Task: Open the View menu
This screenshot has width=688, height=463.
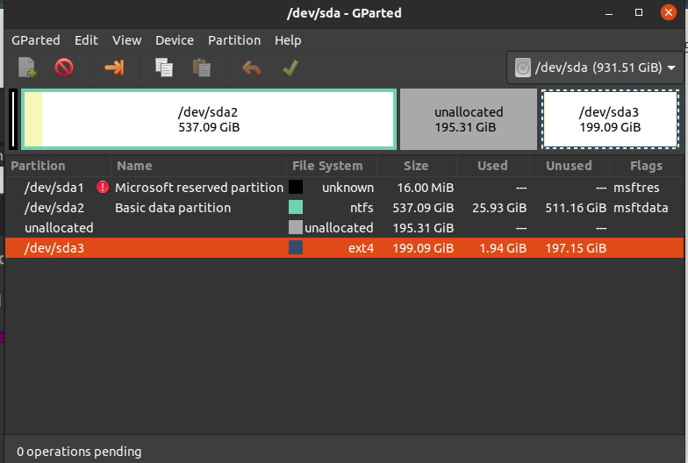Action: [126, 40]
